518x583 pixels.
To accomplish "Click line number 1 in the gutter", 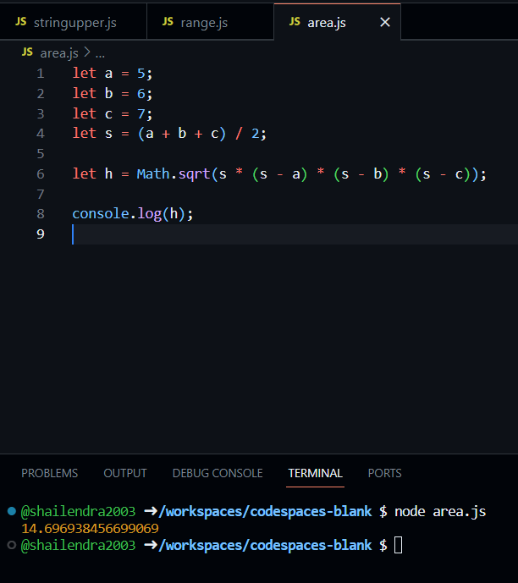I will (41, 74).
